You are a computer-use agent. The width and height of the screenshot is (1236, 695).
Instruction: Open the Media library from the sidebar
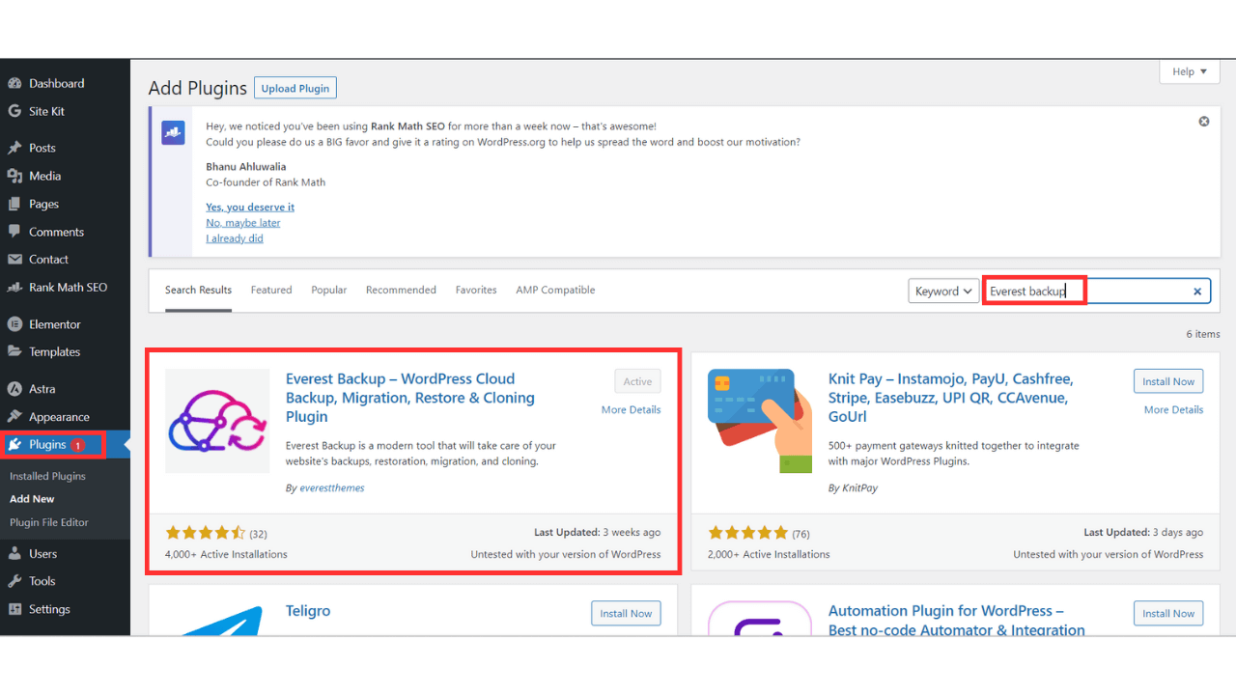(x=43, y=176)
